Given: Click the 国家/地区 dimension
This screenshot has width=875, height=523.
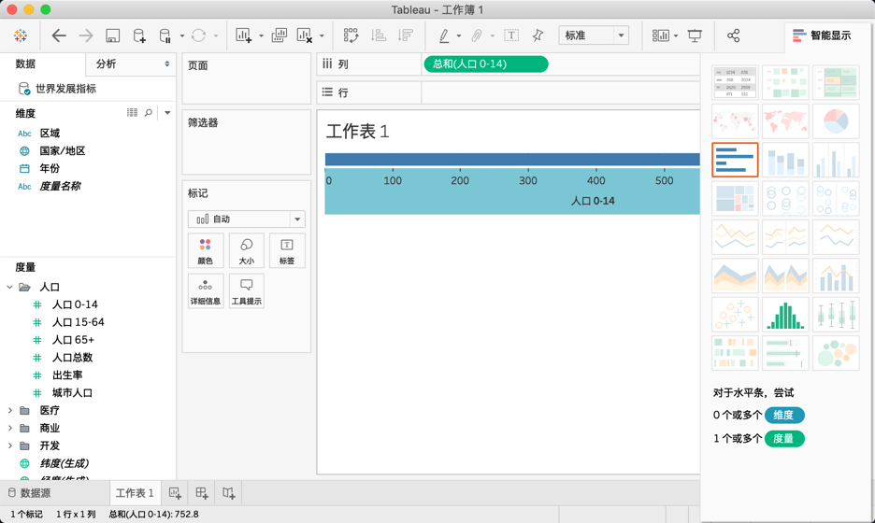Looking at the screenshot, I should pos(63,150).
